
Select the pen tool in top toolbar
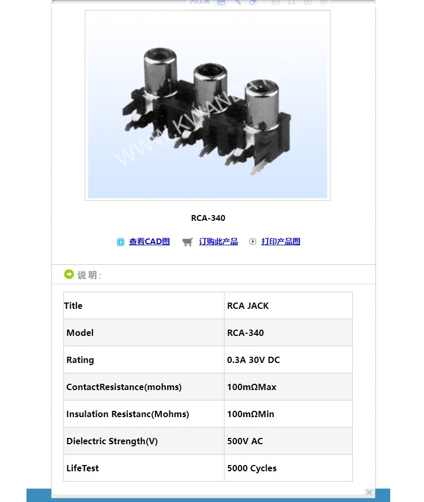(237, 2)
